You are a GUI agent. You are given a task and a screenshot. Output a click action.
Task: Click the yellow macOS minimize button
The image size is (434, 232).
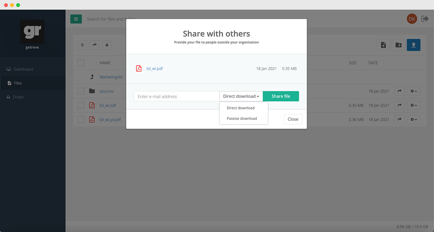coord(12,5)
